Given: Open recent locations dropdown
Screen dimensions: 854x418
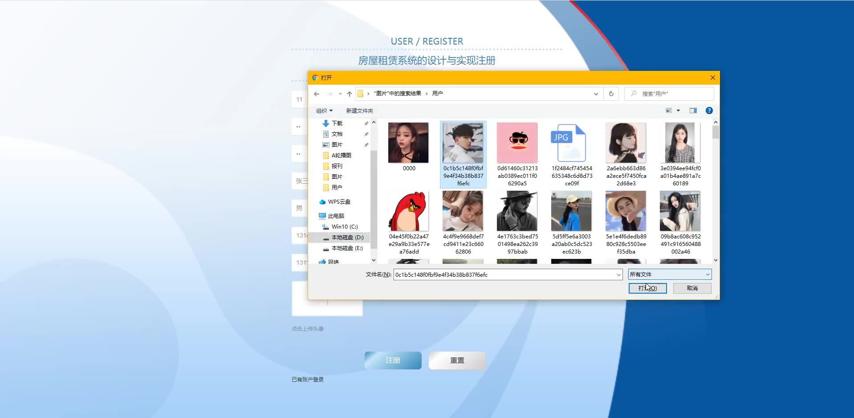Looking at the screenshot, I should pyautogui.click(x=340, y=94).
